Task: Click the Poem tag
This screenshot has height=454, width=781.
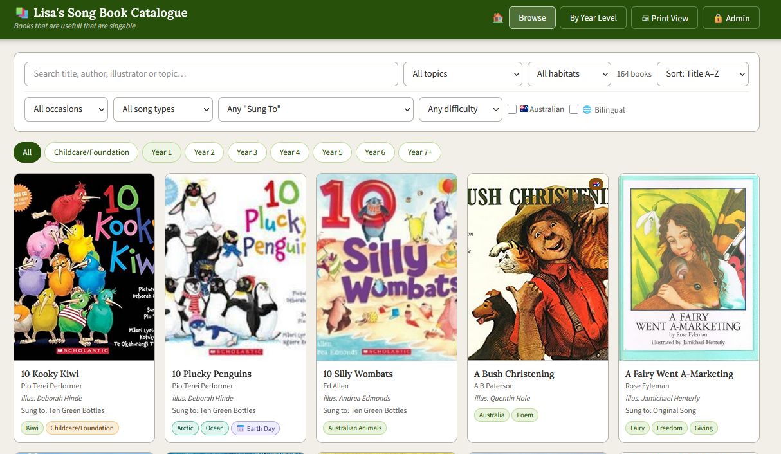Action: point(525,415)
